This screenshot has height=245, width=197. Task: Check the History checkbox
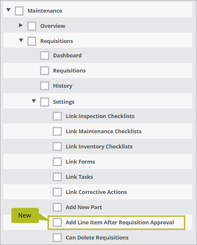[x=45, y=86]
